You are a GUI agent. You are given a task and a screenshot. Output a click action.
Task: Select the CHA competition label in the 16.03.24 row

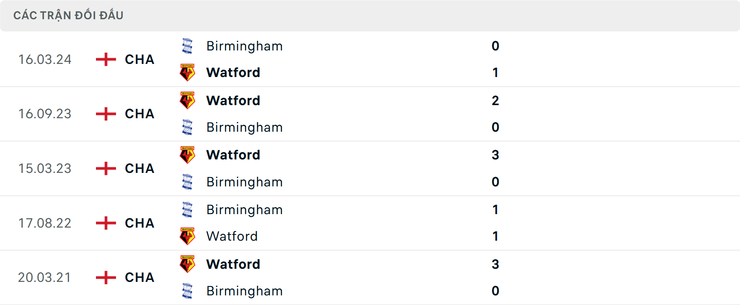click(x=139, y=59)
